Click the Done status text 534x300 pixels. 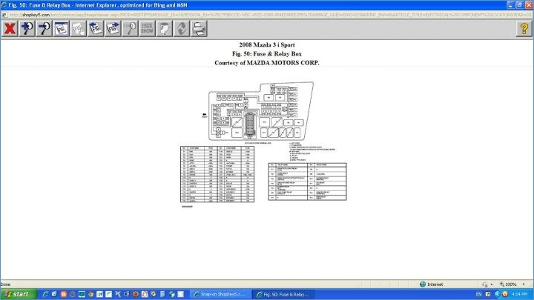[x=5, y=284]
